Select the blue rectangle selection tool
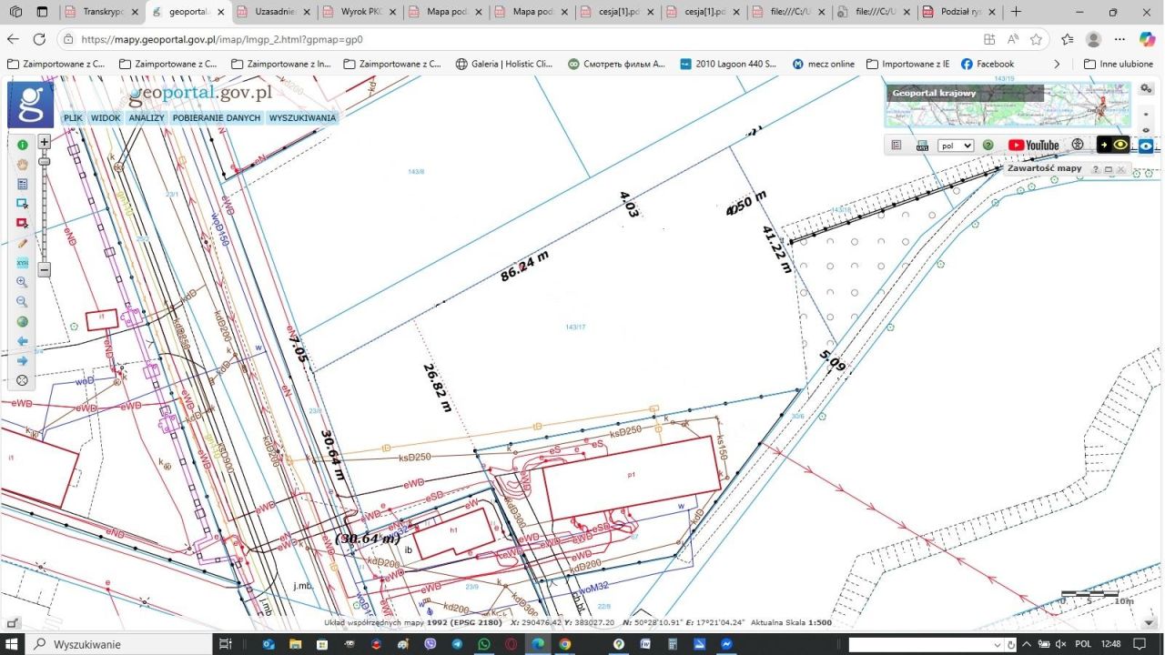Screen dimensions: 1165x655 [x=23, y=204]
